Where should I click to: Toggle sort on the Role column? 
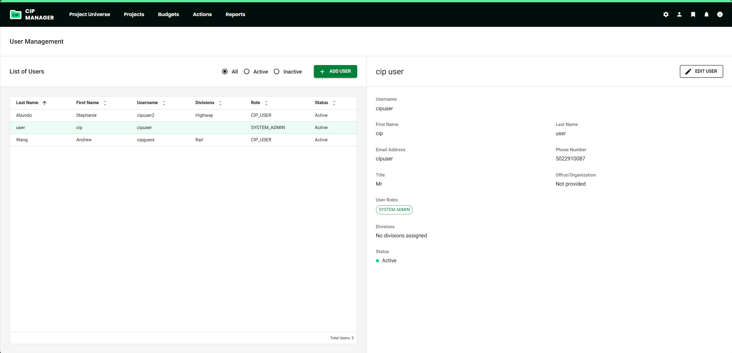coord(266,103)
